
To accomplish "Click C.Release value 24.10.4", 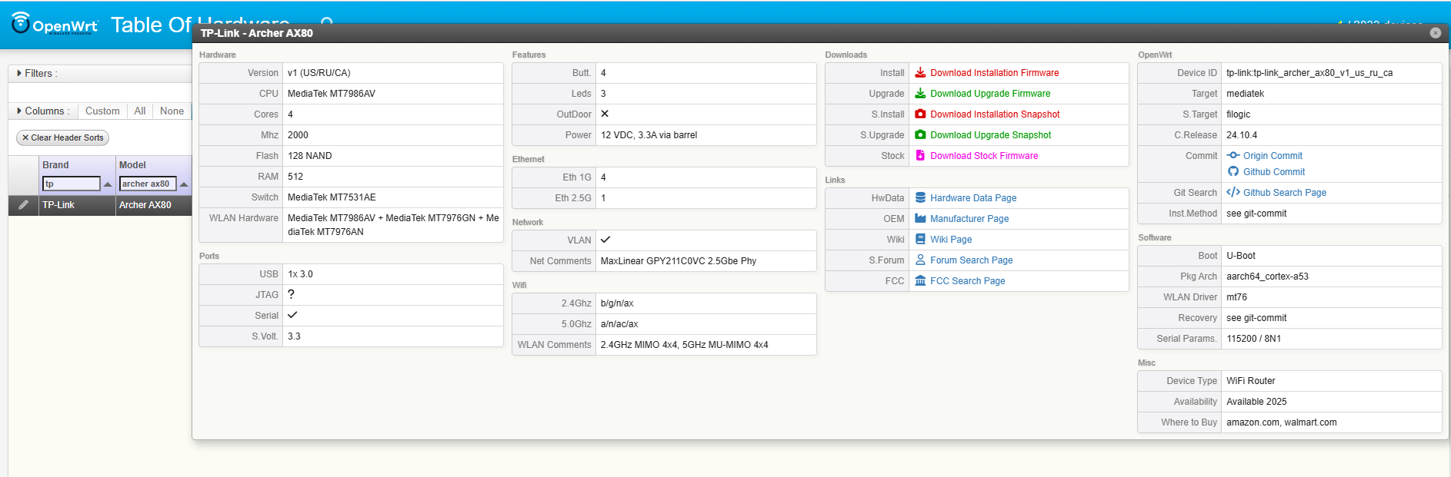I will (1242, 135).
